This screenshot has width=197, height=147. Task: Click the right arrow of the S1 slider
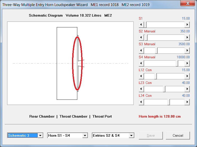coord(187,25)
